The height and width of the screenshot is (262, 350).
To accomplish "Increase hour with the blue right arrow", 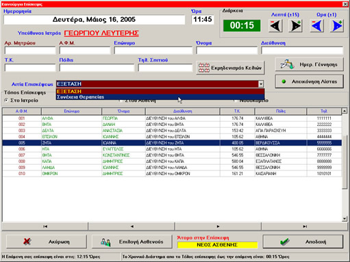I will coord(337,25).
